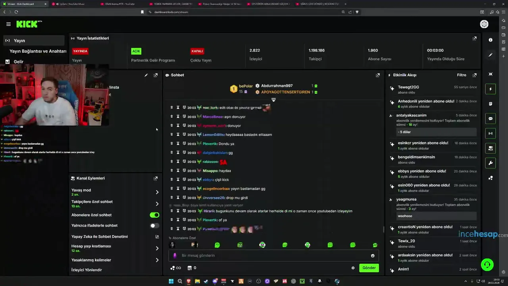Viewport: 508px width, 286px height.
Task: Open the emoji picker in the message box
Action: pyautogui.click(x=373, y=255)
